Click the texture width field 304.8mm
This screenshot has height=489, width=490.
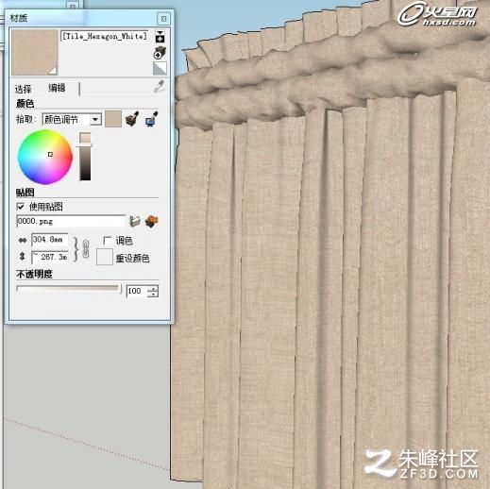point(50,240)
